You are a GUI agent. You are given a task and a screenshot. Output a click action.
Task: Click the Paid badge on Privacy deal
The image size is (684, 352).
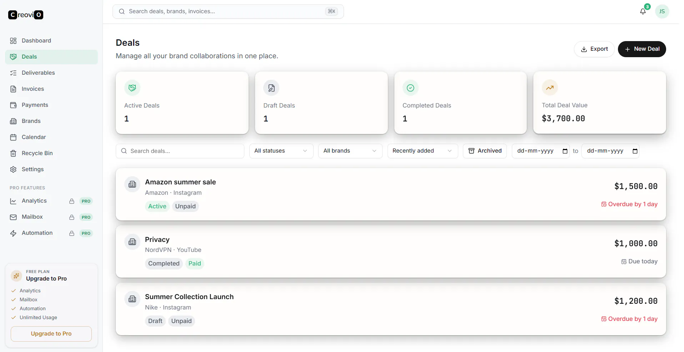[x=195, y=263]
